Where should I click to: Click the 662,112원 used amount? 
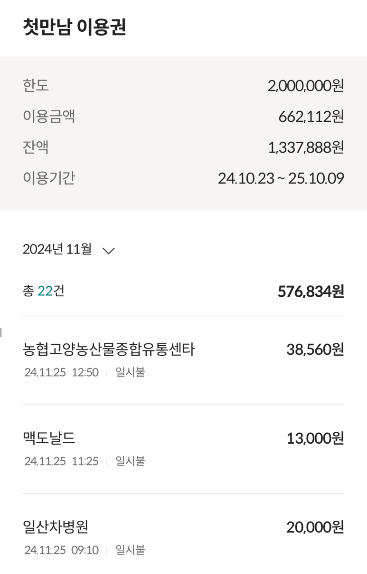[311, 116]
